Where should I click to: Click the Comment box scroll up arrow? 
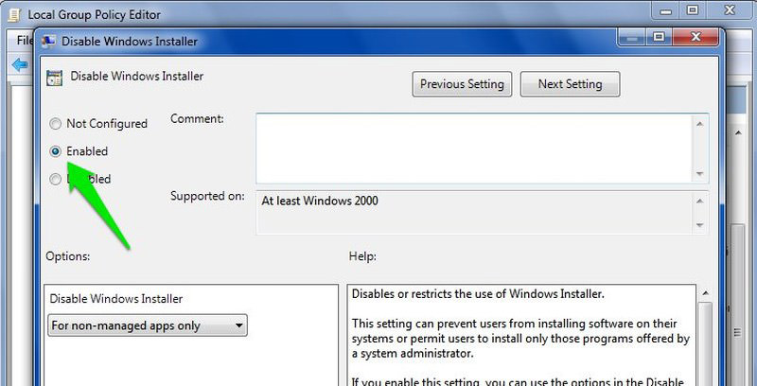700,124
